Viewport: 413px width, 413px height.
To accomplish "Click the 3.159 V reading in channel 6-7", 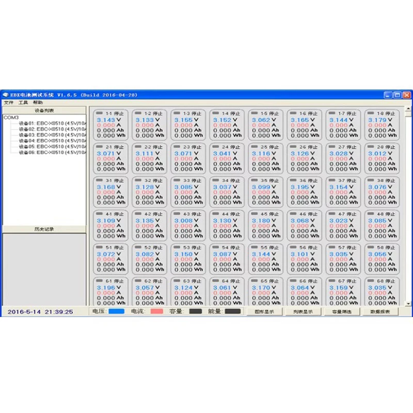I will pos(342,288).
